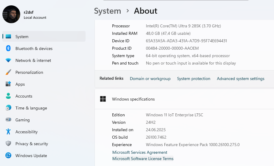Go back to System breadcrumb
Viewport: 274px width, 166px height.
[x=108, y=11]
